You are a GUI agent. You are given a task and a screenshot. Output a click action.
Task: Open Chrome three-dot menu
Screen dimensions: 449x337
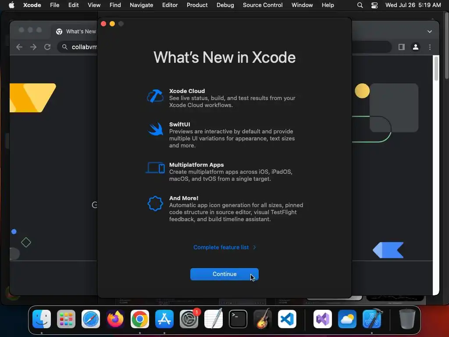430,47
